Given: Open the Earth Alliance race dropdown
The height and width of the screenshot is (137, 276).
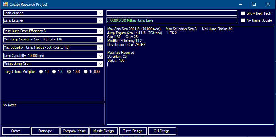Looking at the screenshot, I should point(100,13).
